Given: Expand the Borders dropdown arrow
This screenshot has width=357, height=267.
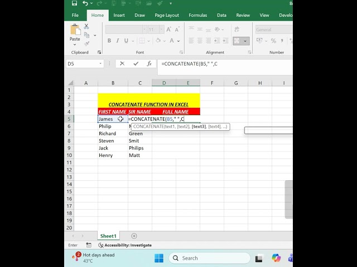Looking at the screenshot, I should 148,41.
